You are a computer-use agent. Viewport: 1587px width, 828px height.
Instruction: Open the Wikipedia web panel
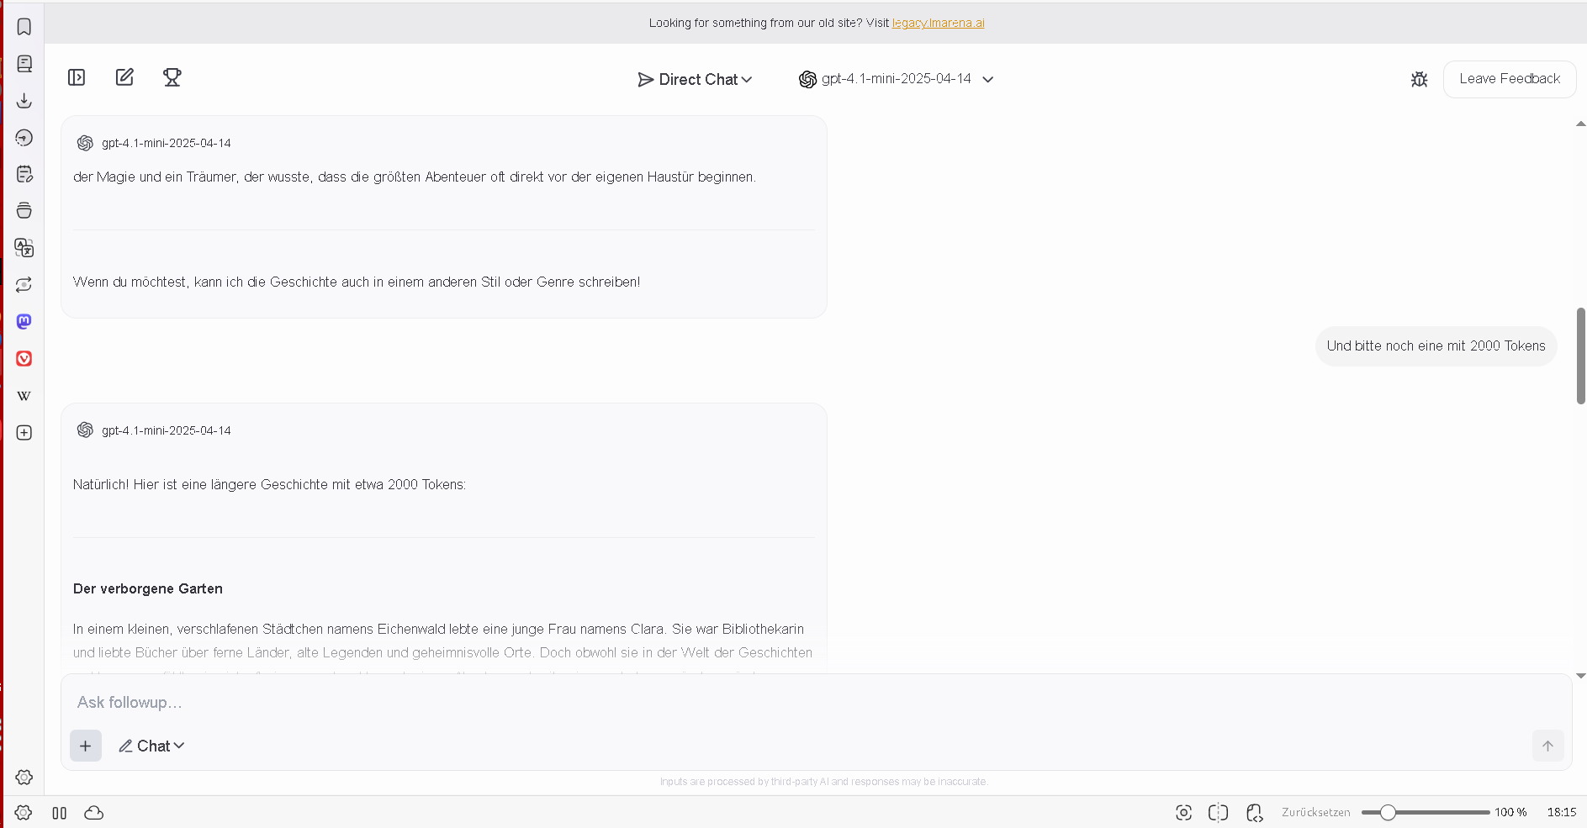click(x=24, y=396)
